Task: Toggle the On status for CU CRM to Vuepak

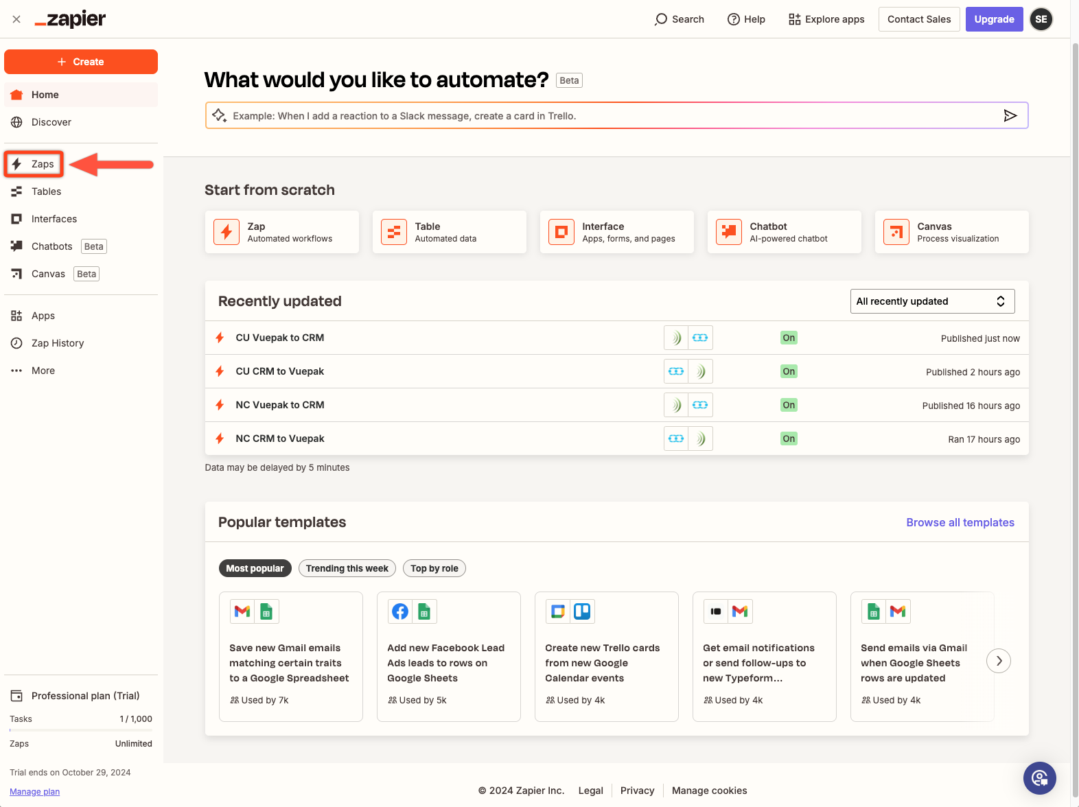Action: click(789, 371)
